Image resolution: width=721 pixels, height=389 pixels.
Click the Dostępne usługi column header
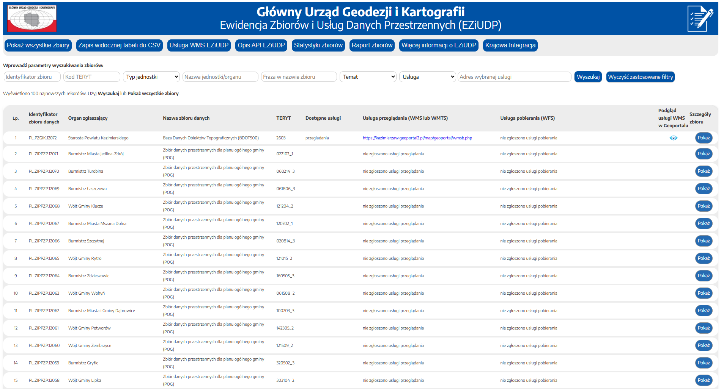323,118
